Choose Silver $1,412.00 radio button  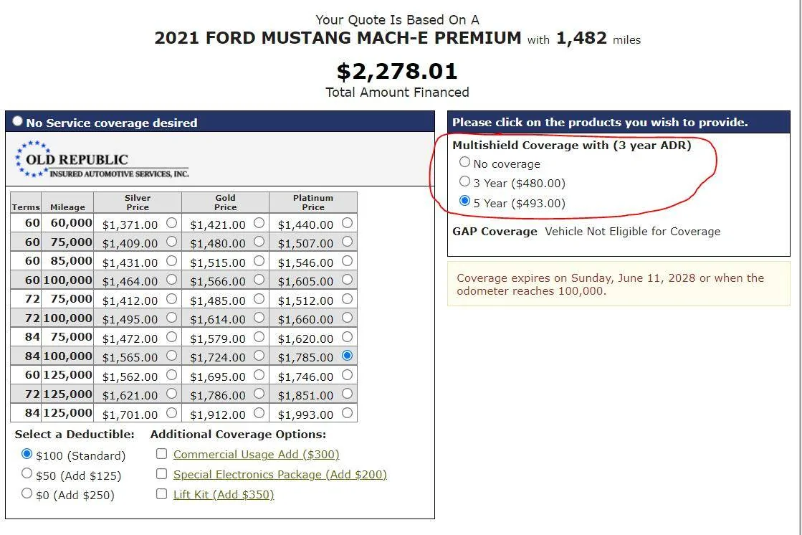(172, 298)
